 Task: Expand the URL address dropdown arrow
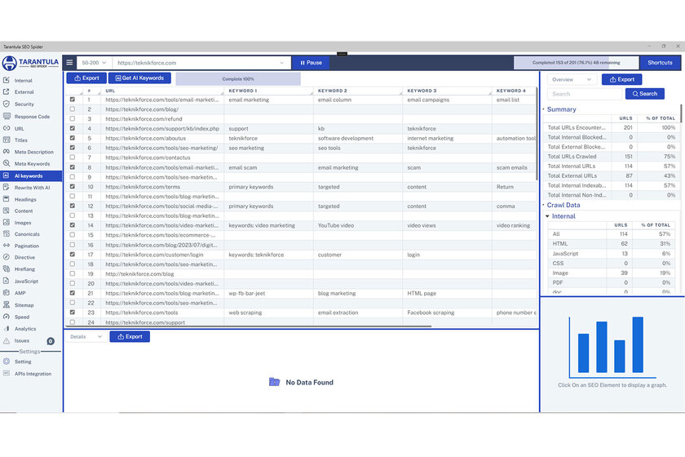(x=282, y=63)
